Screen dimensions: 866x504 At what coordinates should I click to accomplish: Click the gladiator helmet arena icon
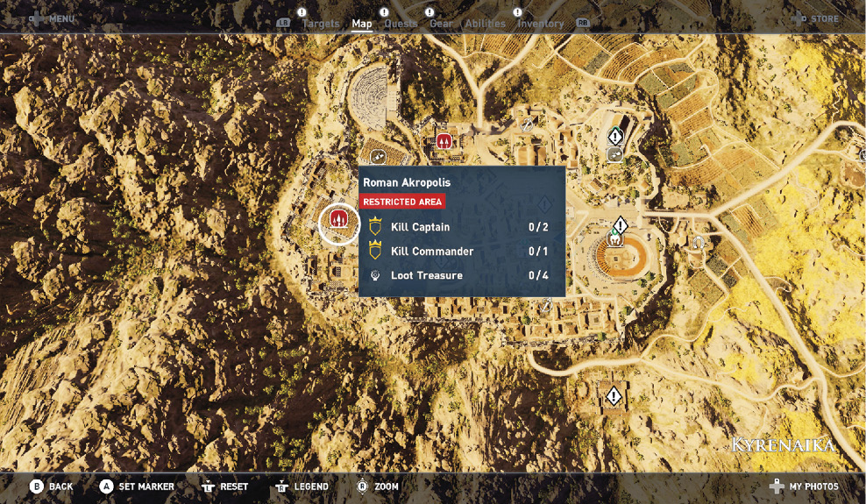click(614, 240)
